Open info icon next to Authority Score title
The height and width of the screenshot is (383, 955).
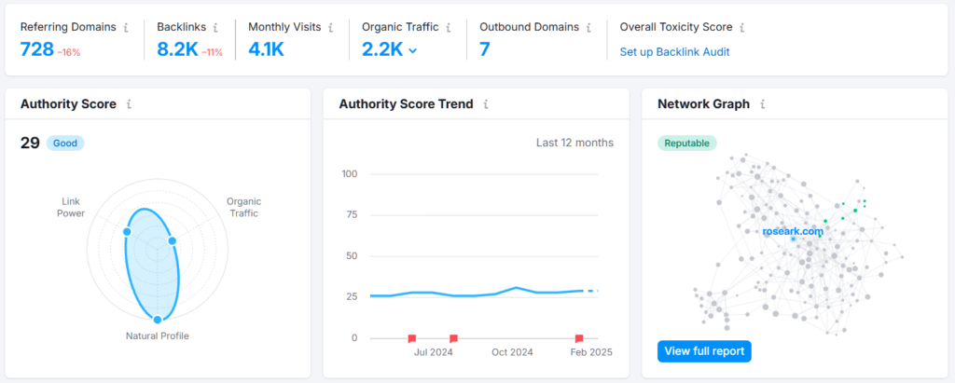[129, 104]
